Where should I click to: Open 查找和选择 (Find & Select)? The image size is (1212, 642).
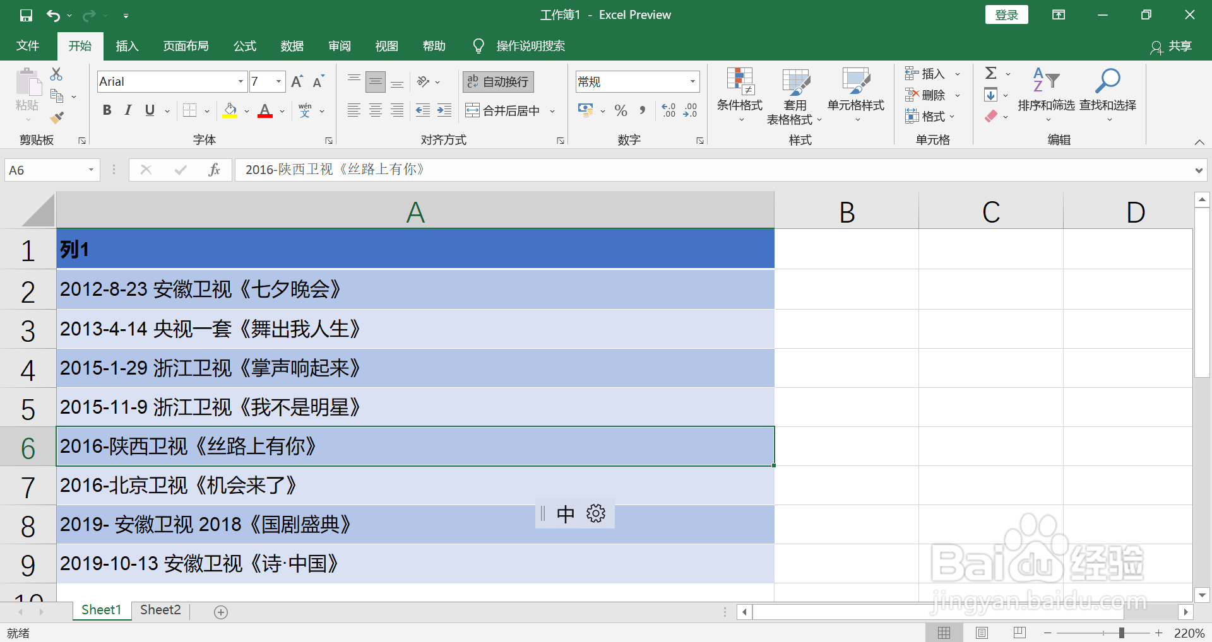(x=1108, y=96)
